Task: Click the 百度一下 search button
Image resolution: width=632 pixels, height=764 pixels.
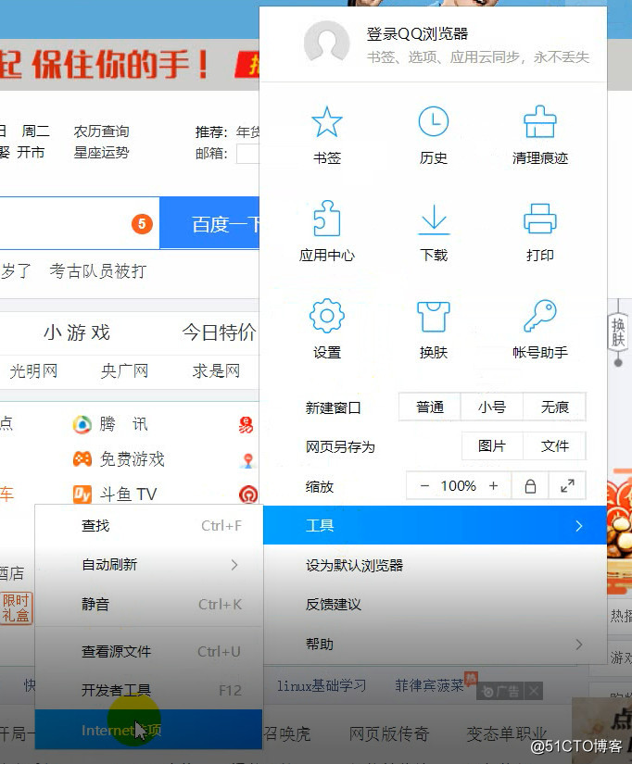Action: click(210, 224)
